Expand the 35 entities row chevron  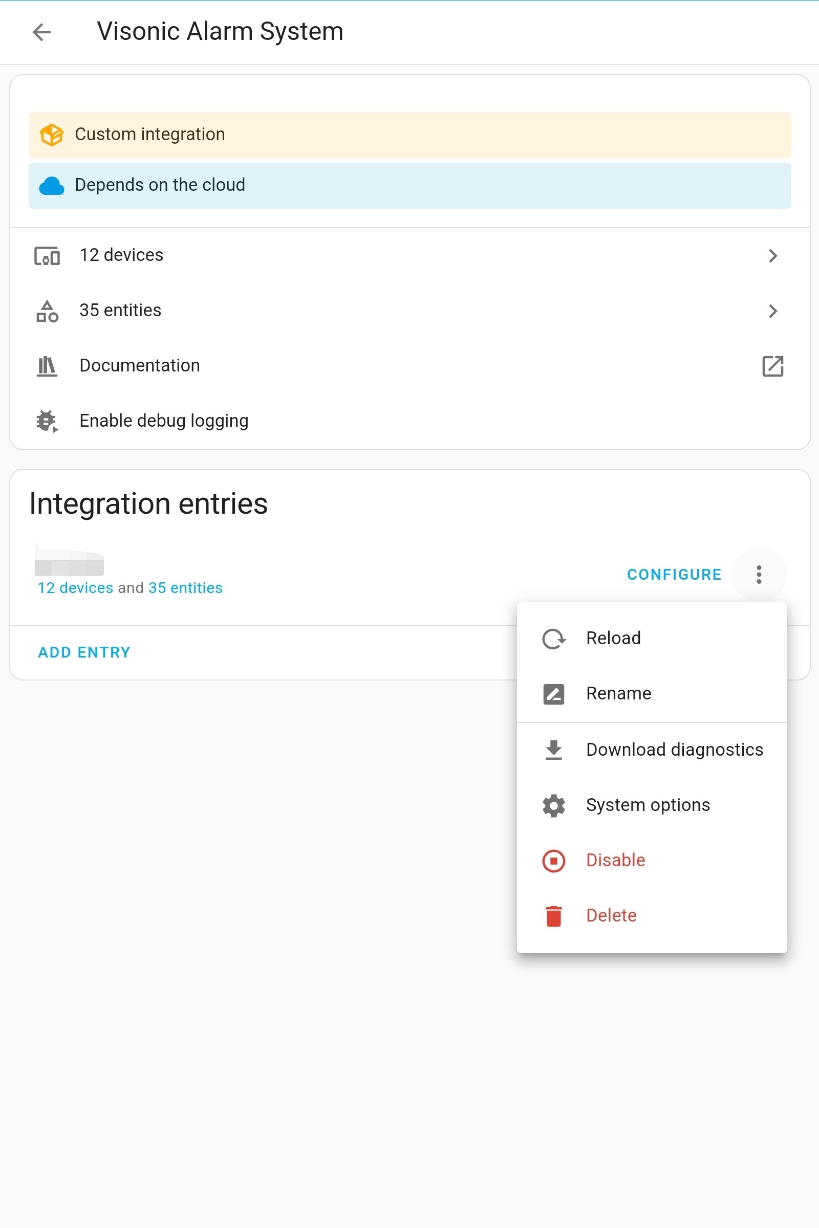coord(773,311)
